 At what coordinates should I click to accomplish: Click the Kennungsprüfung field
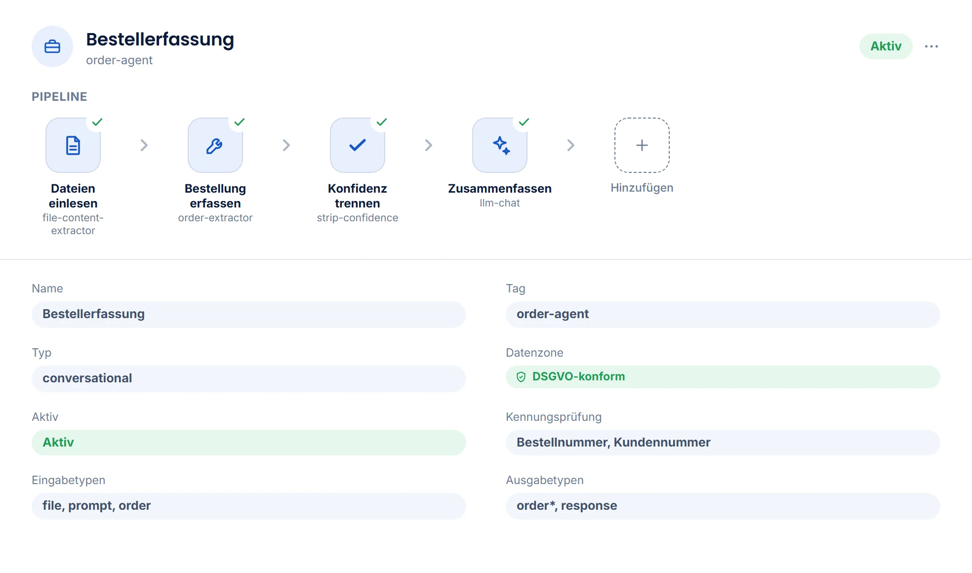723,443
